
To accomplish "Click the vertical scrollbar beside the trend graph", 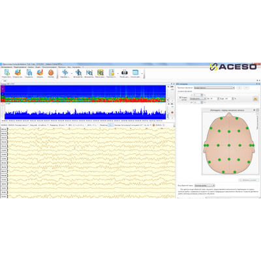I will tap(168, 111).
